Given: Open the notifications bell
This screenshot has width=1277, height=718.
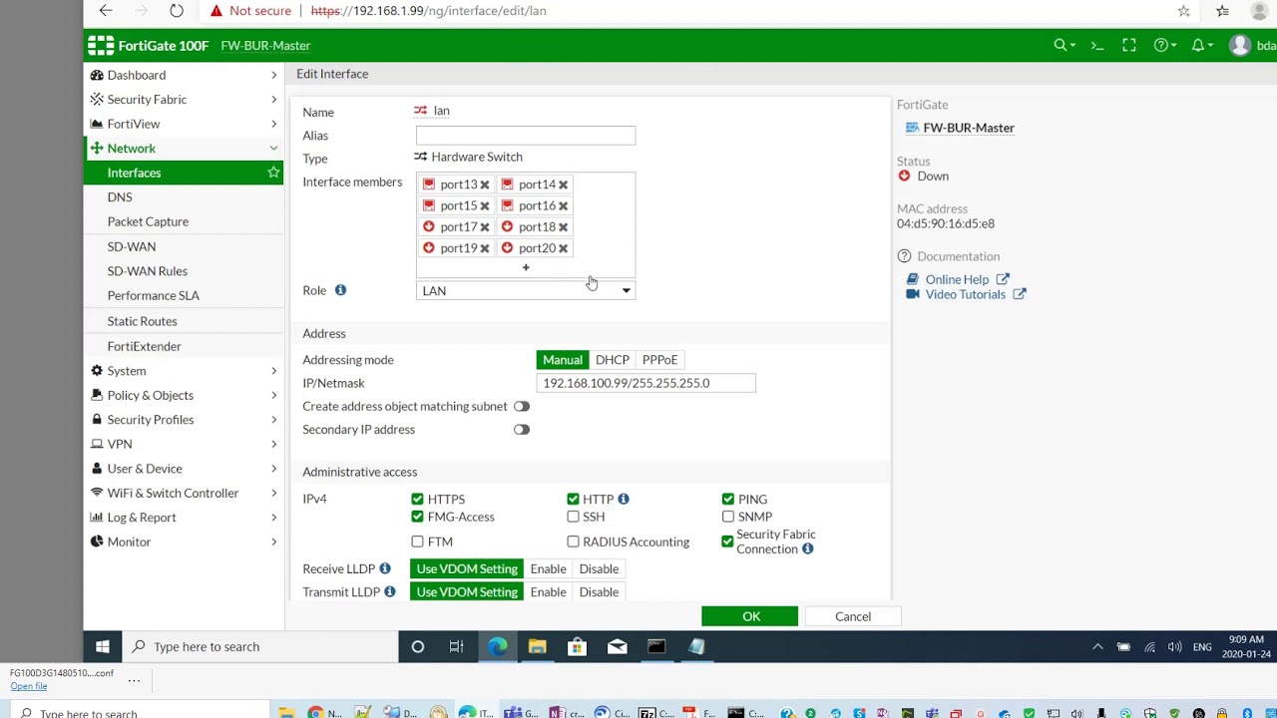Looking at the screenshot, I should coord(1201,45).
